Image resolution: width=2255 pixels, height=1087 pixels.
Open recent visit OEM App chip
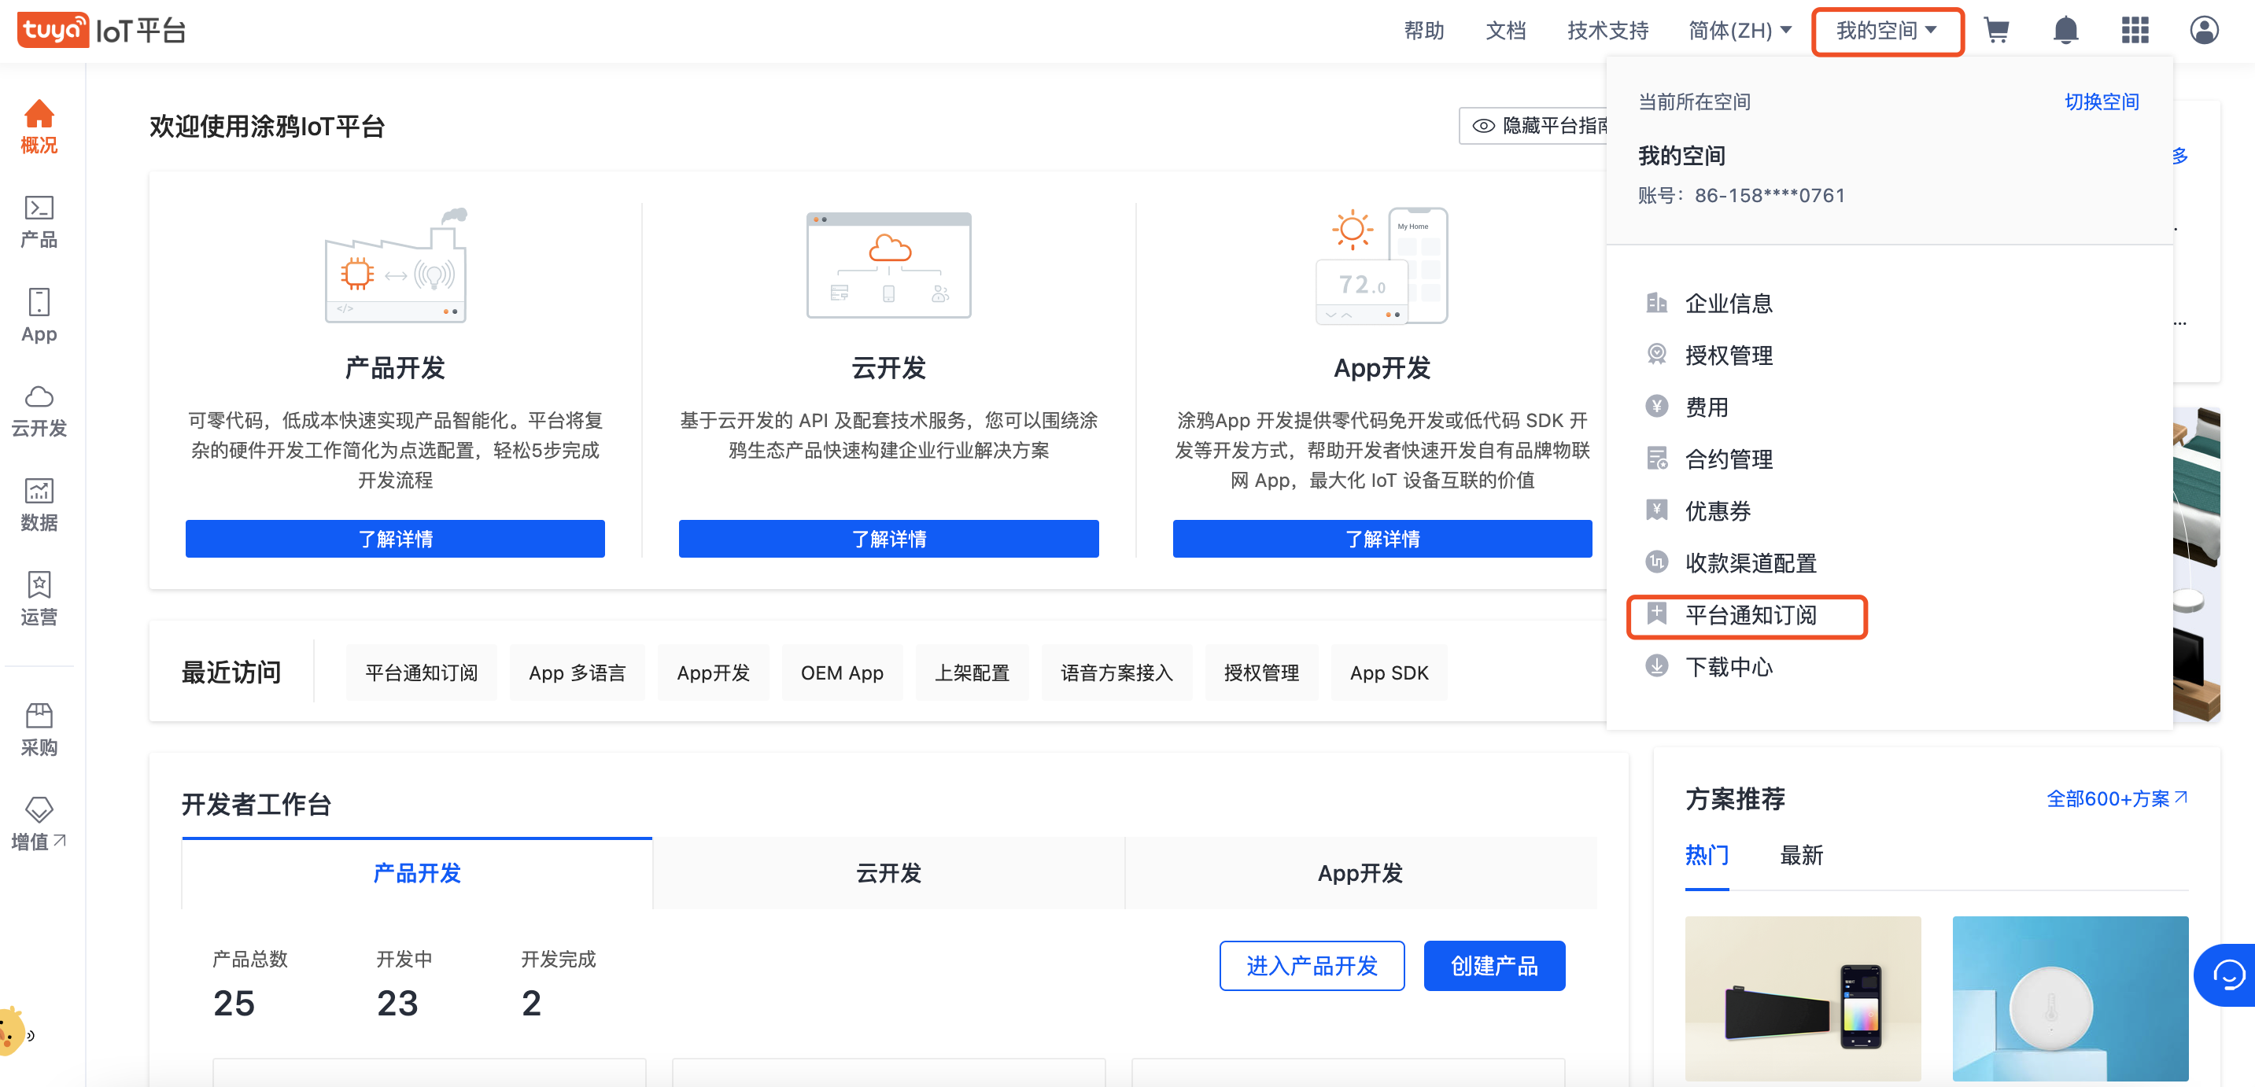pyautogui.click(x=842, y=672)
